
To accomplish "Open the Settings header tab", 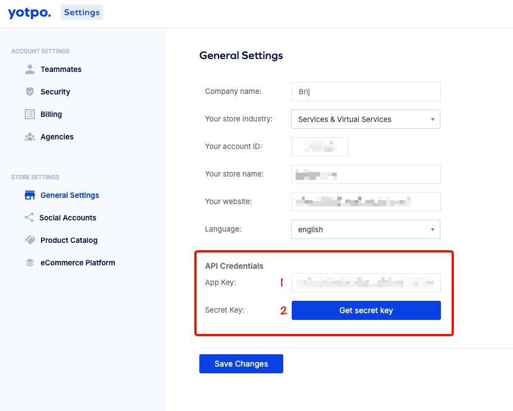I will (x=82, y=12).
